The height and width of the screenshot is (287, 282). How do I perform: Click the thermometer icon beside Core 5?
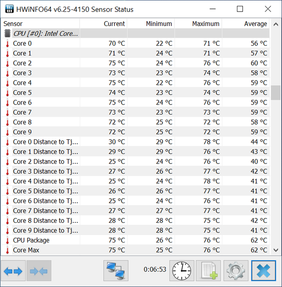(7, 93)
